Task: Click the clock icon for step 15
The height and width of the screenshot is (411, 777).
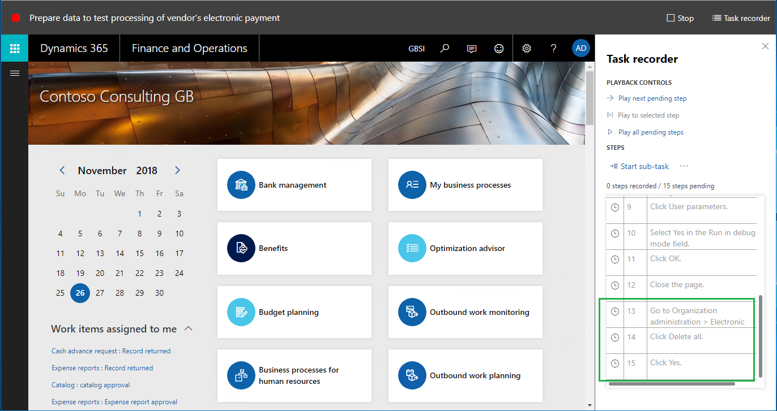Action: point(615,363)
